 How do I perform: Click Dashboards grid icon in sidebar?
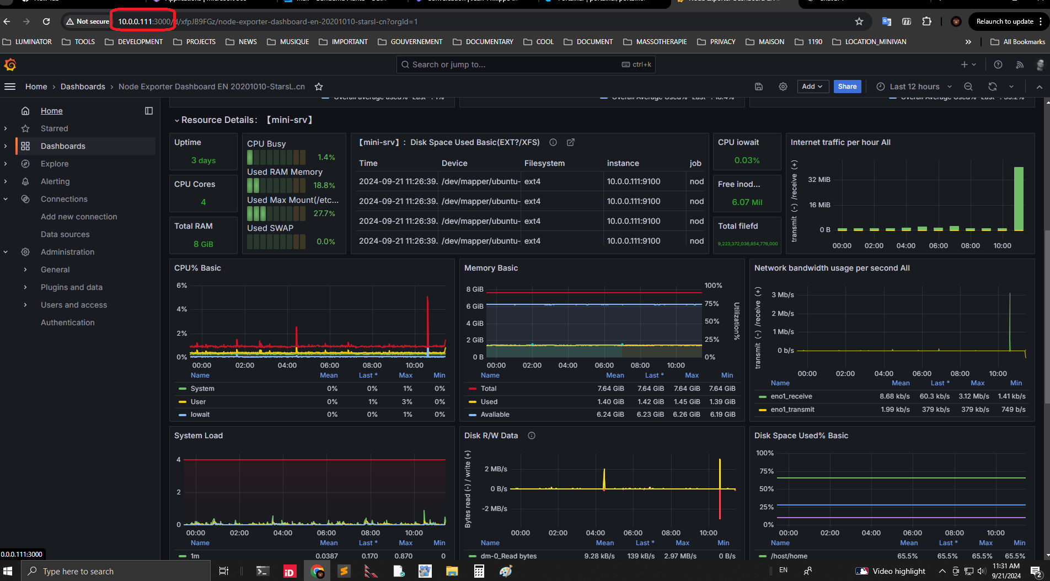(25, 146)
